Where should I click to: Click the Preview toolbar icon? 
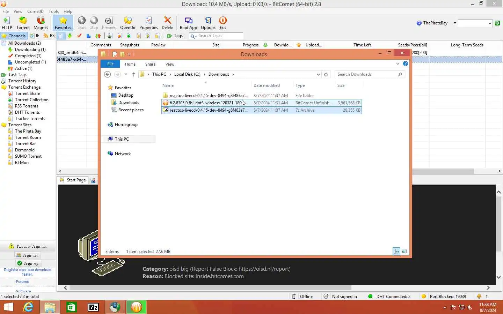109,23
